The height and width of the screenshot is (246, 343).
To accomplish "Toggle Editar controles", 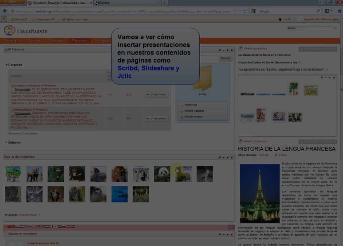I will (75, 19).
